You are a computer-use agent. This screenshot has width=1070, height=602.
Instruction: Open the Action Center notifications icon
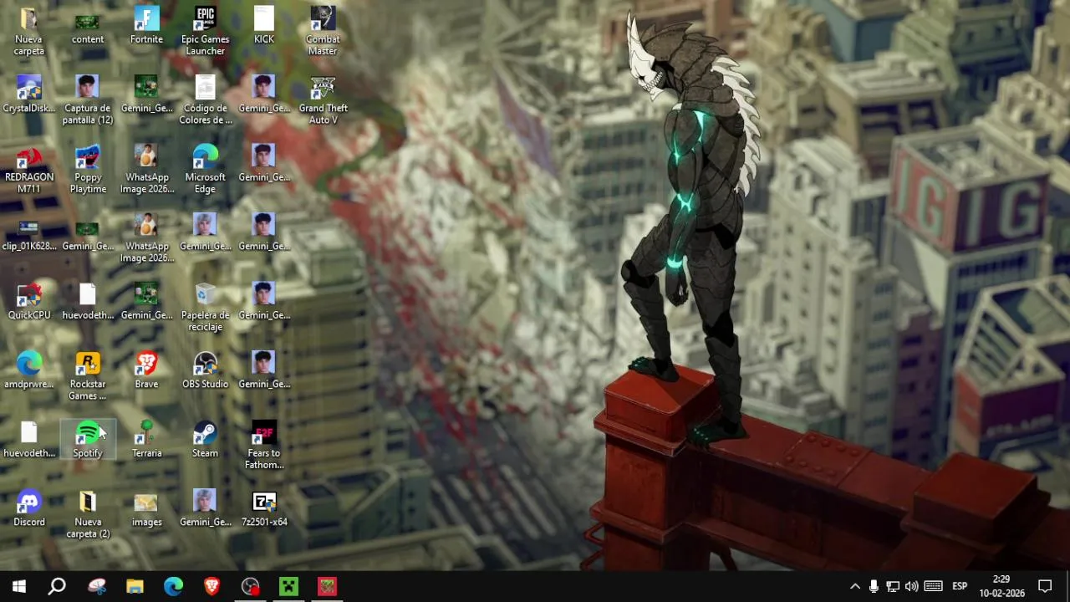point(1045,586)
